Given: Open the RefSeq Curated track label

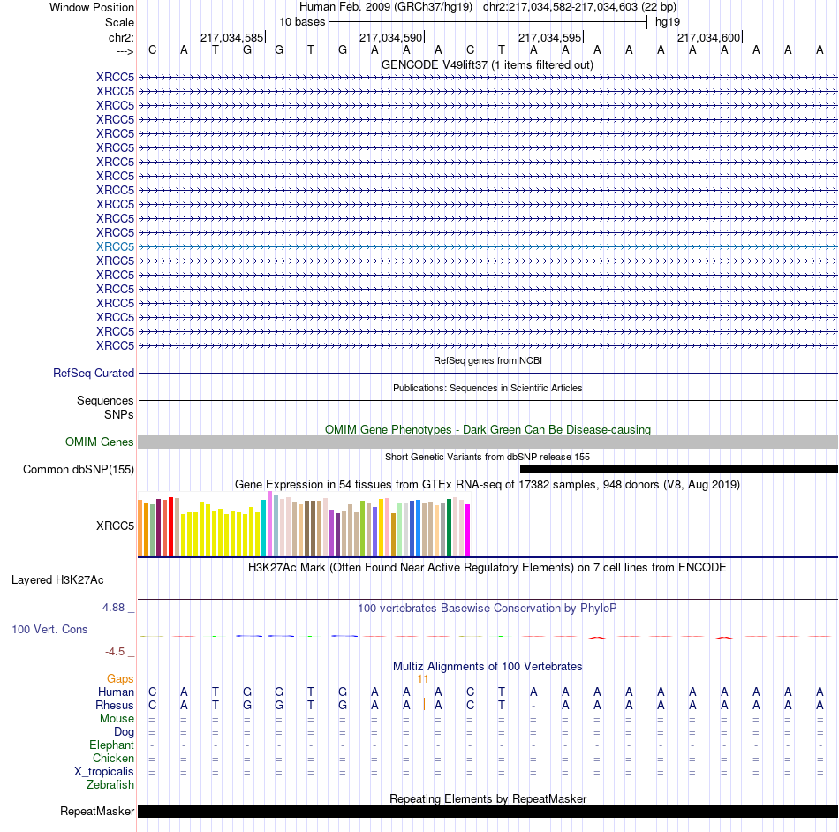Looking at the screenshot, I should [93, 373].
